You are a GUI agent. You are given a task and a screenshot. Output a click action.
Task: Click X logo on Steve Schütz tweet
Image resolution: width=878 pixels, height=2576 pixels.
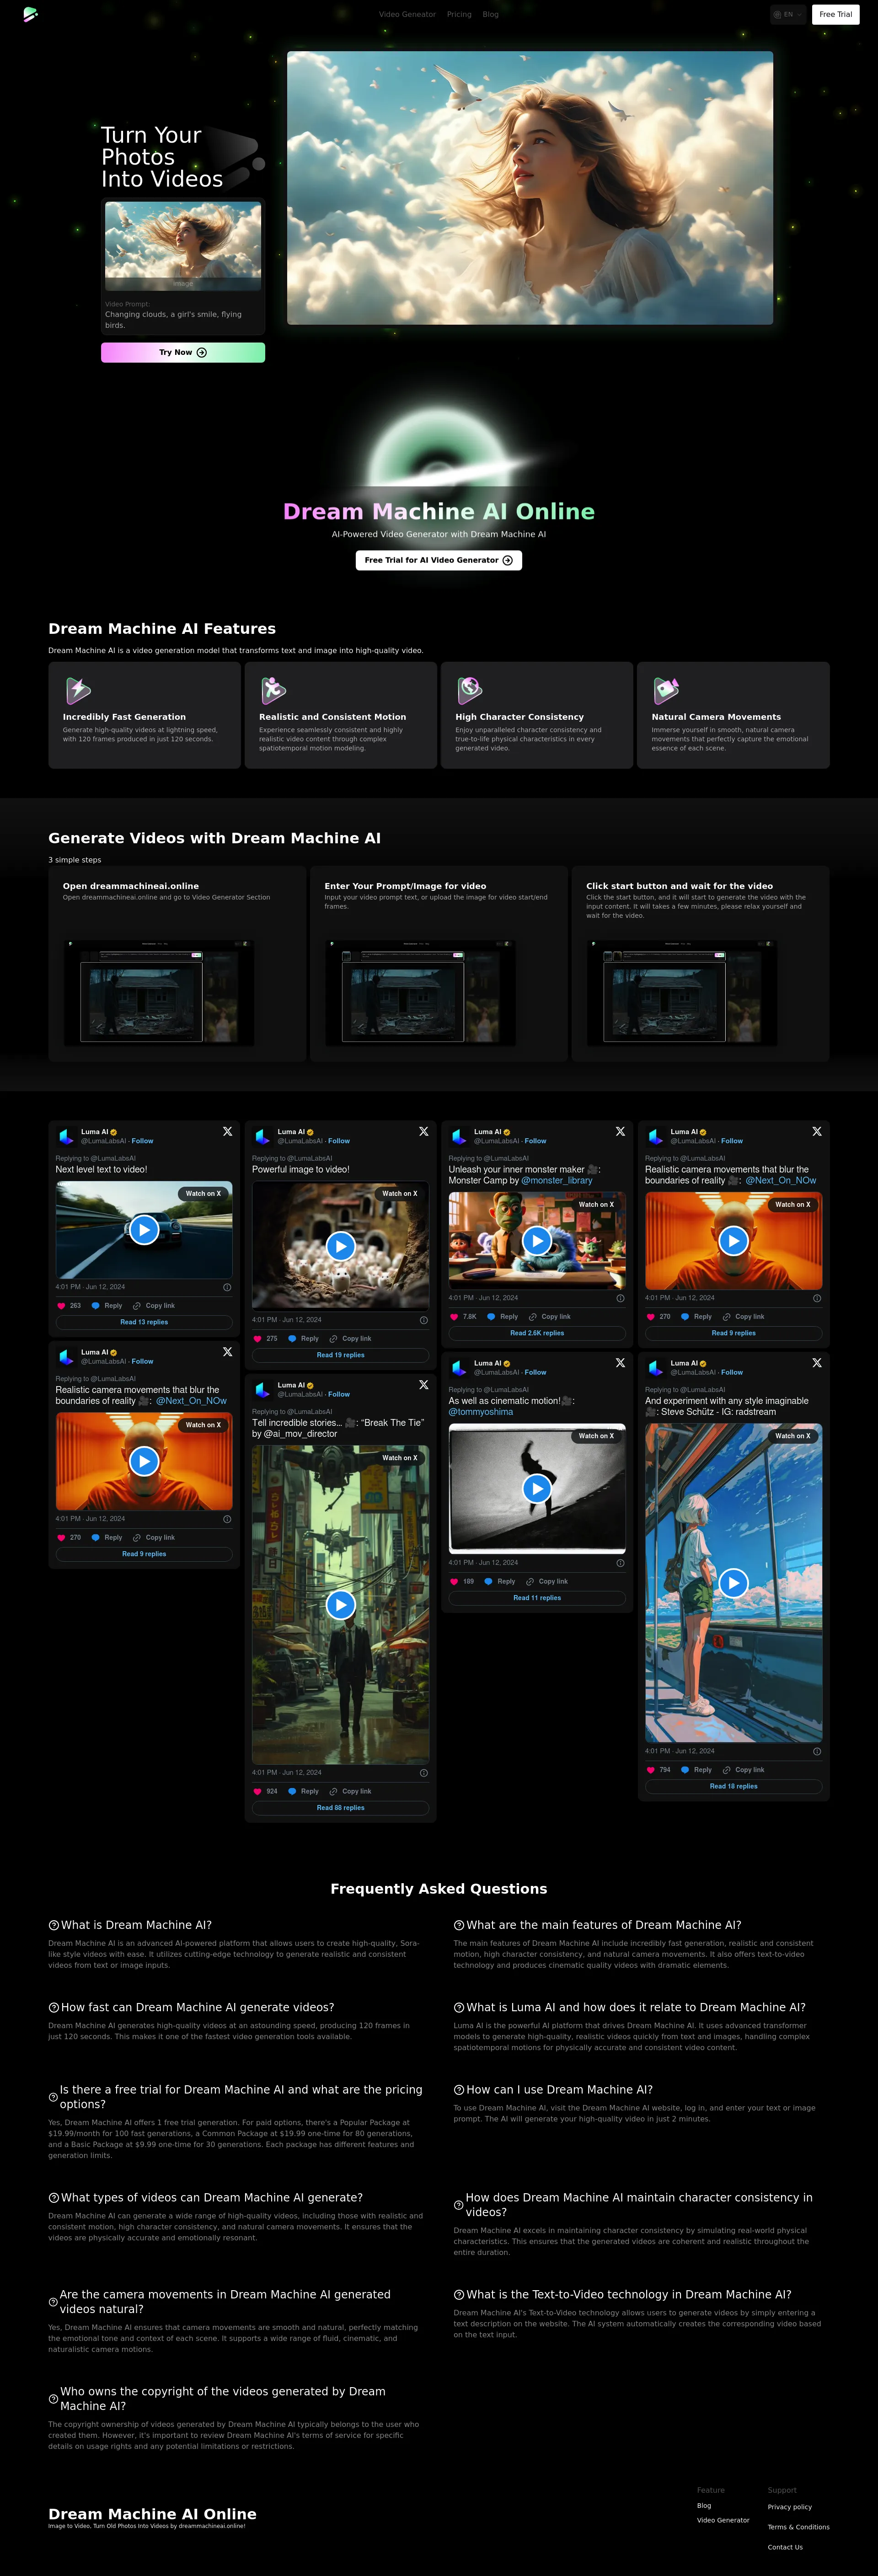[x=817, y=1363]
